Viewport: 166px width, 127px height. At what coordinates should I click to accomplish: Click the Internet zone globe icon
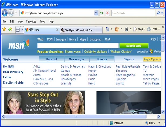pyautogui.click(x=111, y=123)
